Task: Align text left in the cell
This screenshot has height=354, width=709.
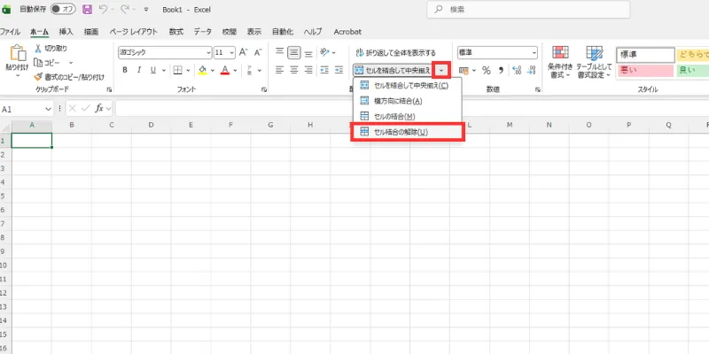Action: coord(280,70)
